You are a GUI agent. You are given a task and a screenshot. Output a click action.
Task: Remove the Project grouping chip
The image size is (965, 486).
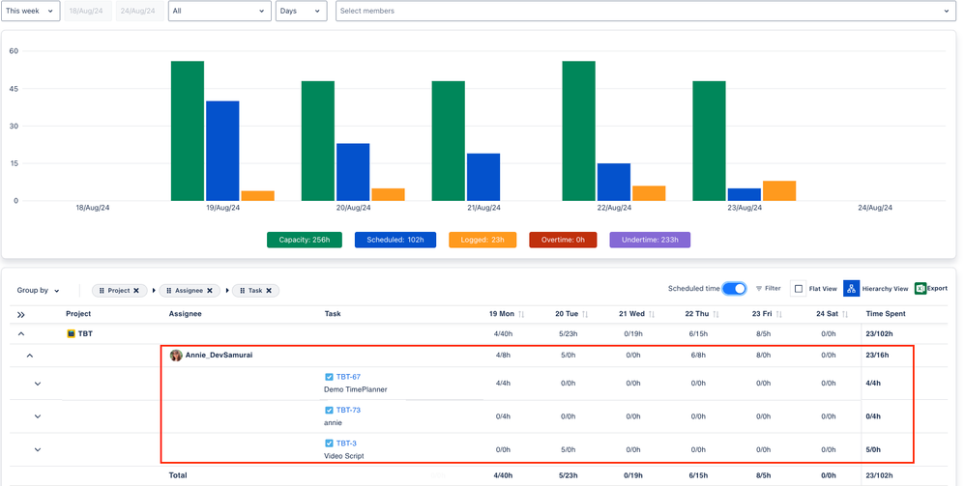click(x=136, y=291)
